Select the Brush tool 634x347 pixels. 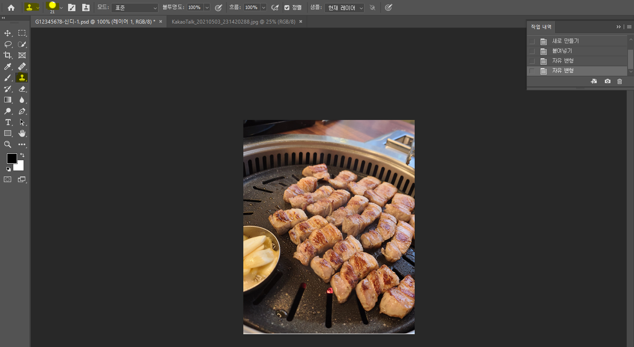pyautogui.click(x=8, y=78)
